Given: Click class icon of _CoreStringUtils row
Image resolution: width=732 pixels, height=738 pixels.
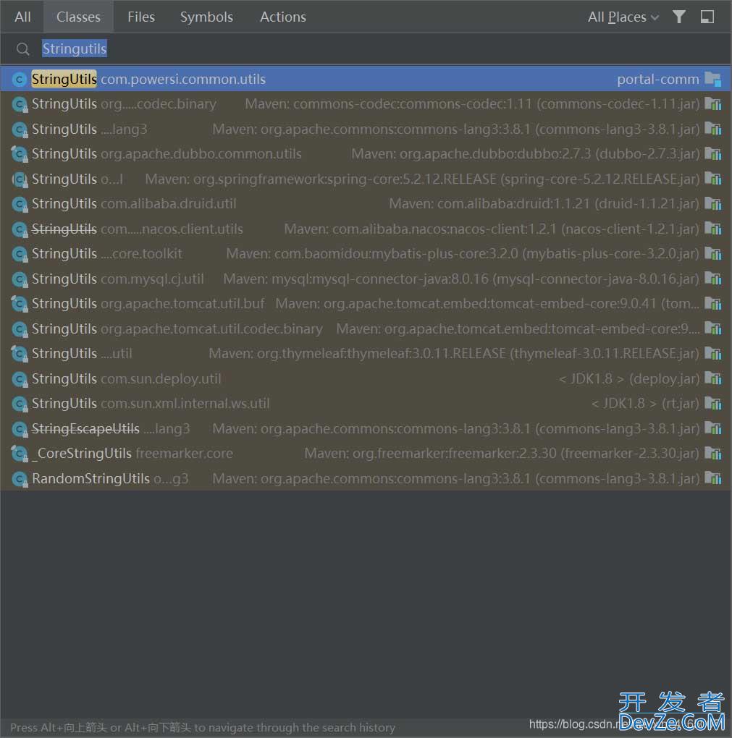Looking at the screenshot, I should (20, 454).
